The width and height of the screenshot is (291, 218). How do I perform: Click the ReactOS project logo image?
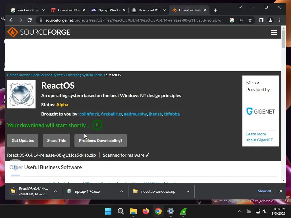click(x=21, y=94)
